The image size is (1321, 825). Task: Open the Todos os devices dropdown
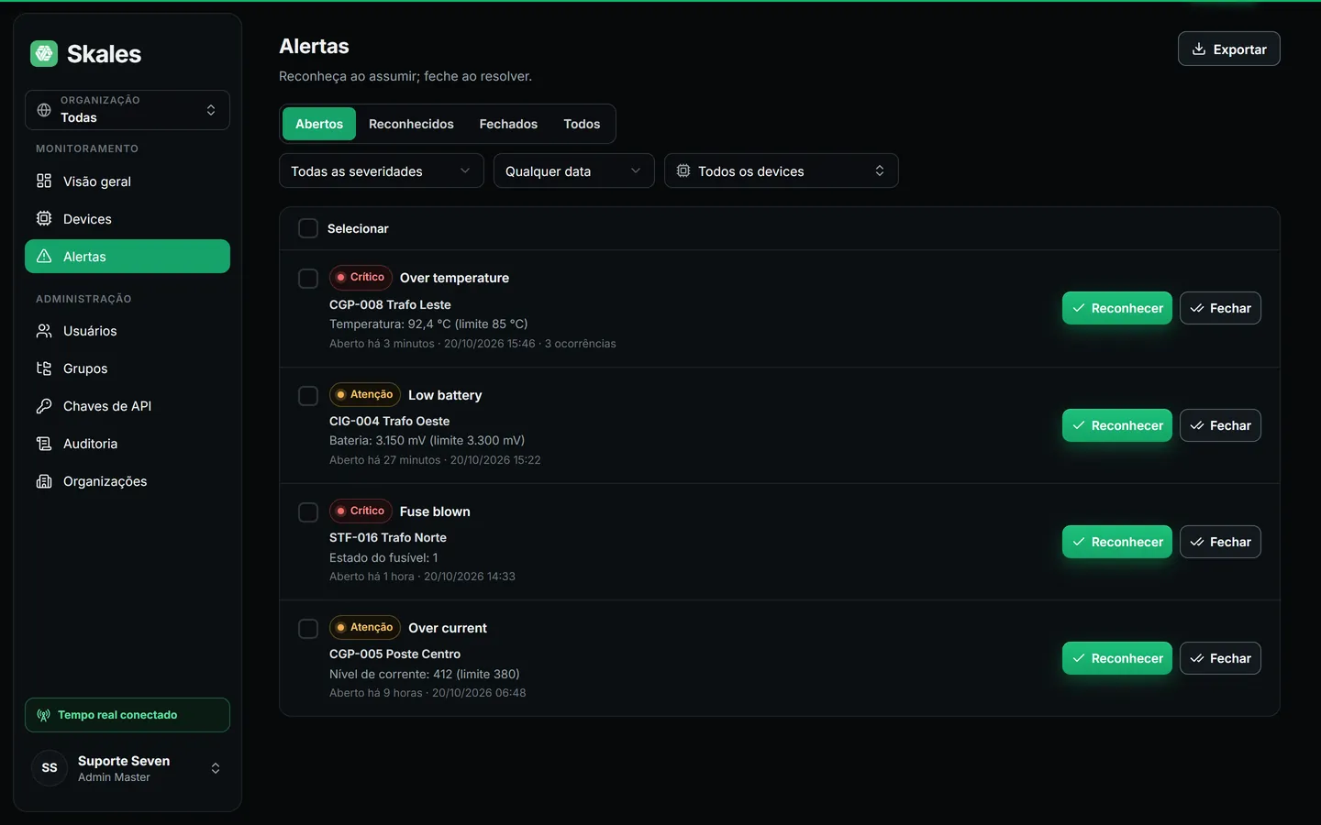[782, 170]
